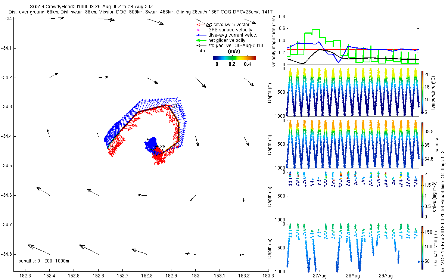
Task: Click the '-34.4' latitude tick label
Action: coord(6,136)
